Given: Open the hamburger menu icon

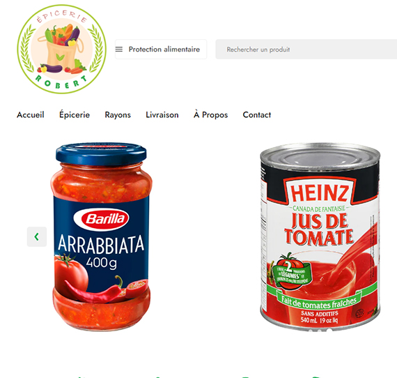Looking at the screenshot, I should [x=119, y=50].
